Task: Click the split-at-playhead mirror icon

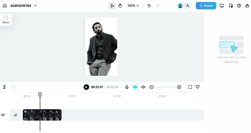Action: 143,87
